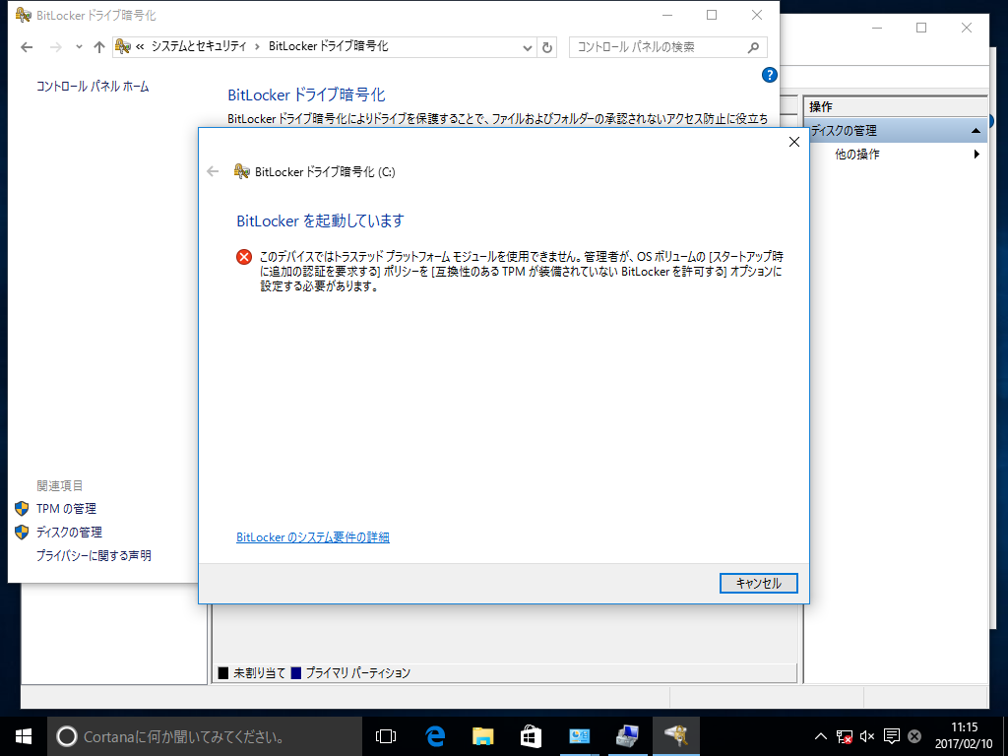This screenshot has height=756, width=1008.
Task: Open プライバシーに関する声明 link
Action: click(94, 555)
